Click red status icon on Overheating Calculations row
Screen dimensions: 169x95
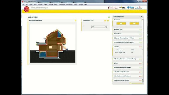(x=140, y=80)
